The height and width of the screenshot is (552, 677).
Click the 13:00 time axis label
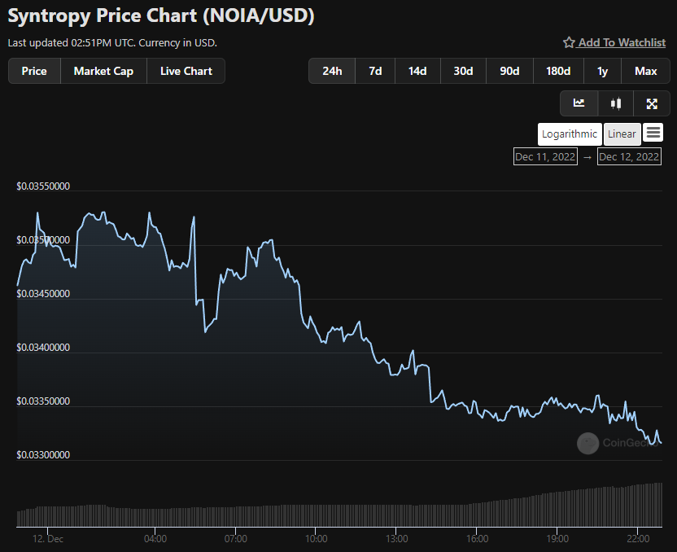(x=396, y=539)
